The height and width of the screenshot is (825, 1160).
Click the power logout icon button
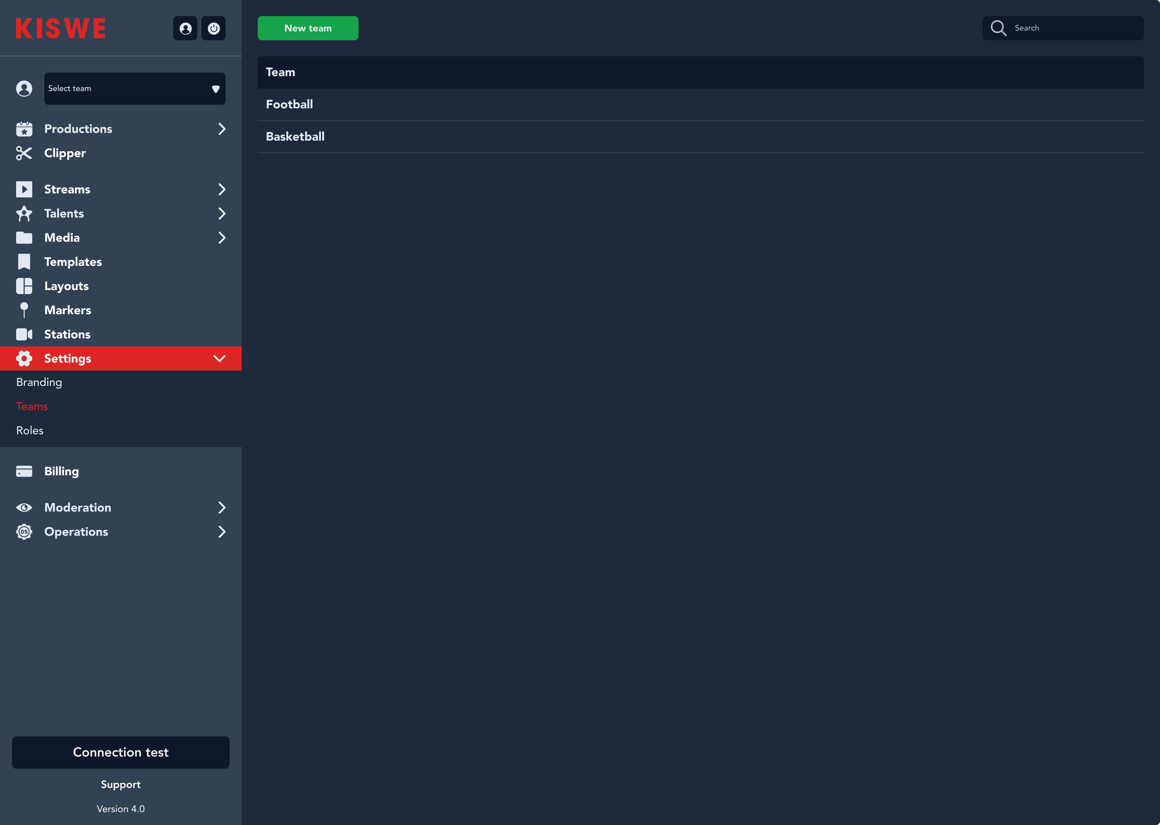(213, 29)
